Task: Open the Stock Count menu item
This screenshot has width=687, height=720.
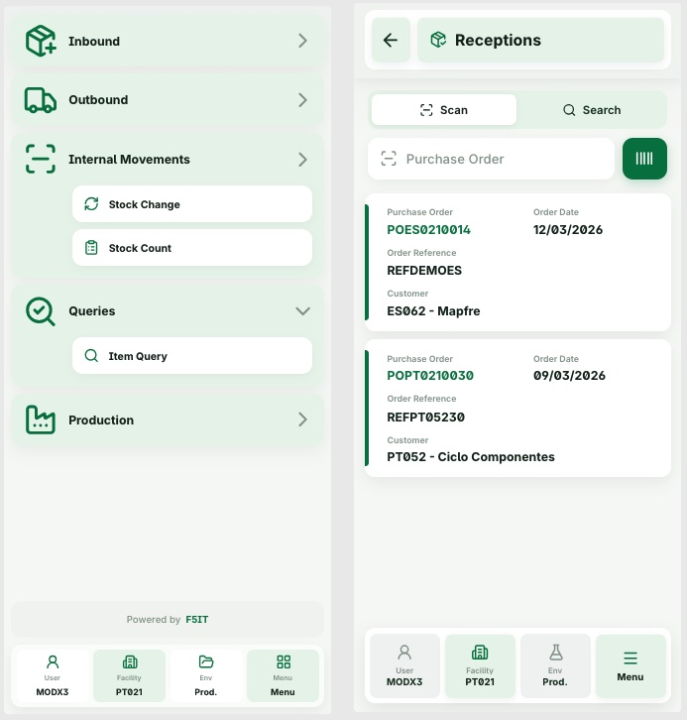Action: click(192, 248)
